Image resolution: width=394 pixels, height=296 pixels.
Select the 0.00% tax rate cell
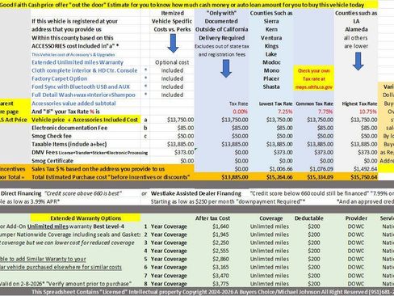pyautogui.click(x=240, y=112)
